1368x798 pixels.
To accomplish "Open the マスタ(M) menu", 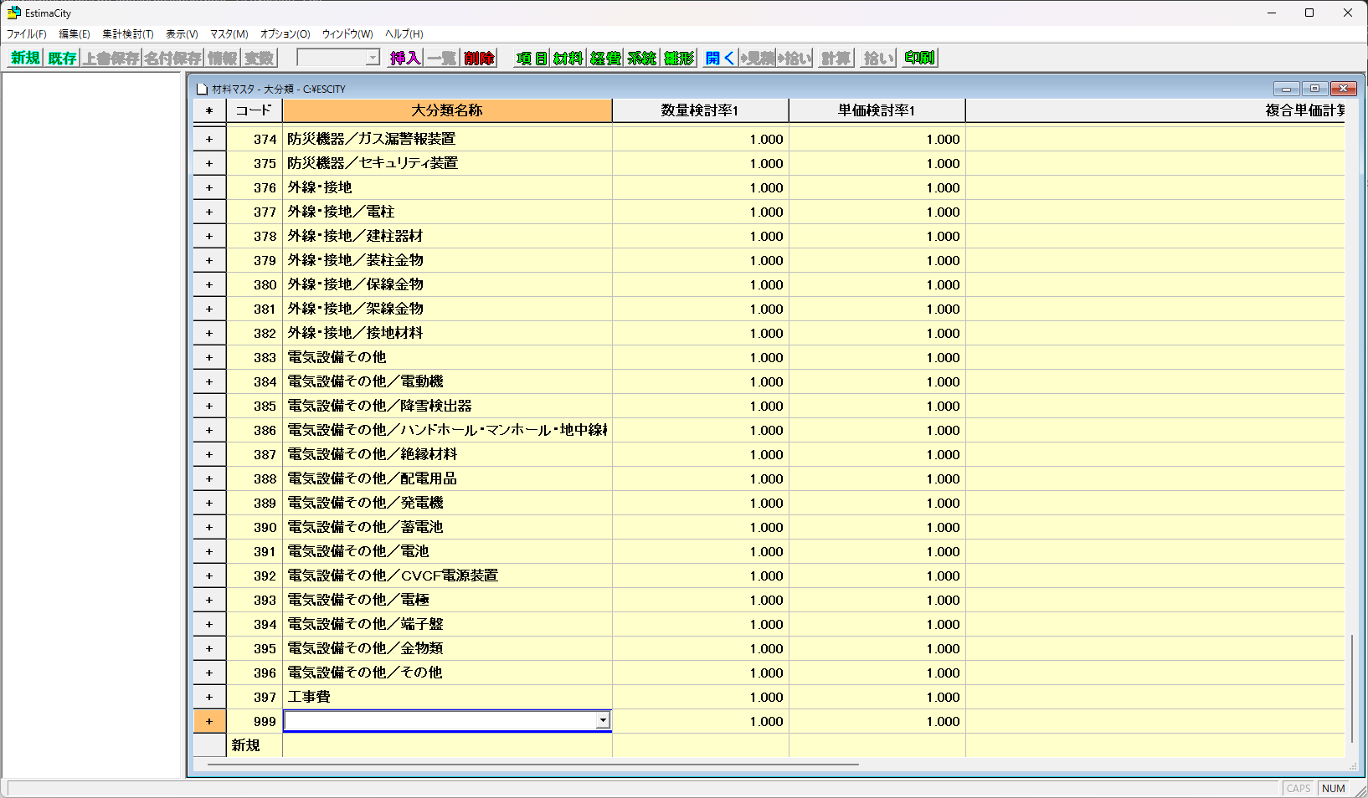I will [x=229, y=34].
